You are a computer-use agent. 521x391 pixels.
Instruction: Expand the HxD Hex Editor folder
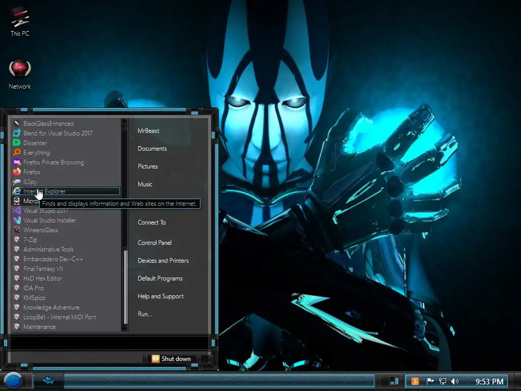click(x=66, y=278)
